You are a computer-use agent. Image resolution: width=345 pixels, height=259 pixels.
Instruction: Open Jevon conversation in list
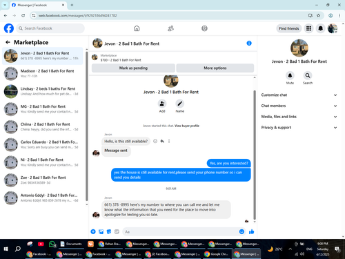tap(43, 56)
